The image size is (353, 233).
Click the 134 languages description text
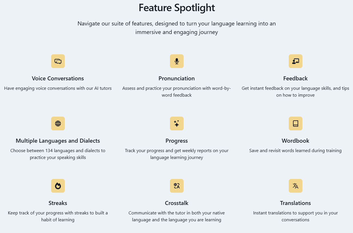pyautogui.click(x=58, y=154)
